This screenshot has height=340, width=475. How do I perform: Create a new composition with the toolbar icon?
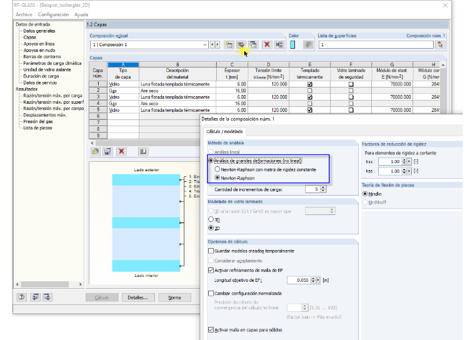(x=229, y=45)
